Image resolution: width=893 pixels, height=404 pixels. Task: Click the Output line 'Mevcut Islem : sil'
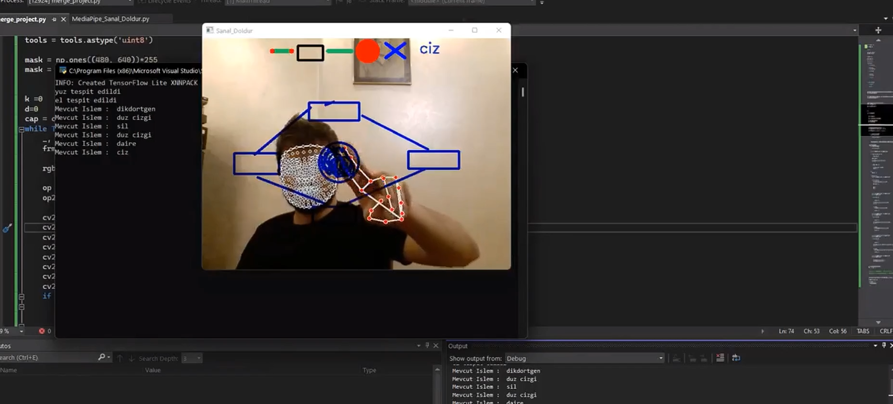pyautogui.click(x=484, y=387)
